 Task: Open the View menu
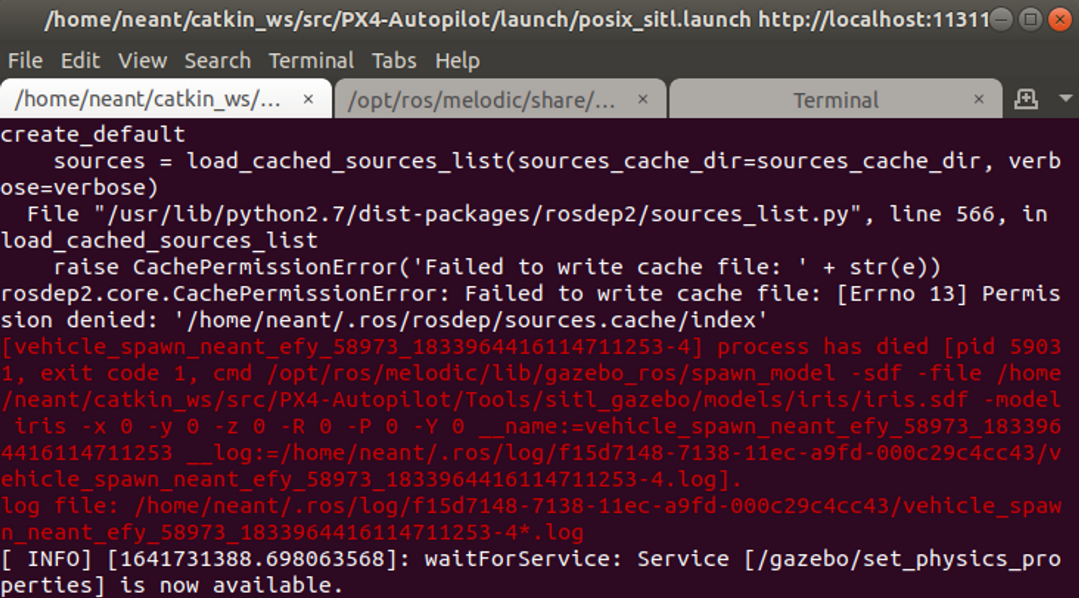coord(142,60)
